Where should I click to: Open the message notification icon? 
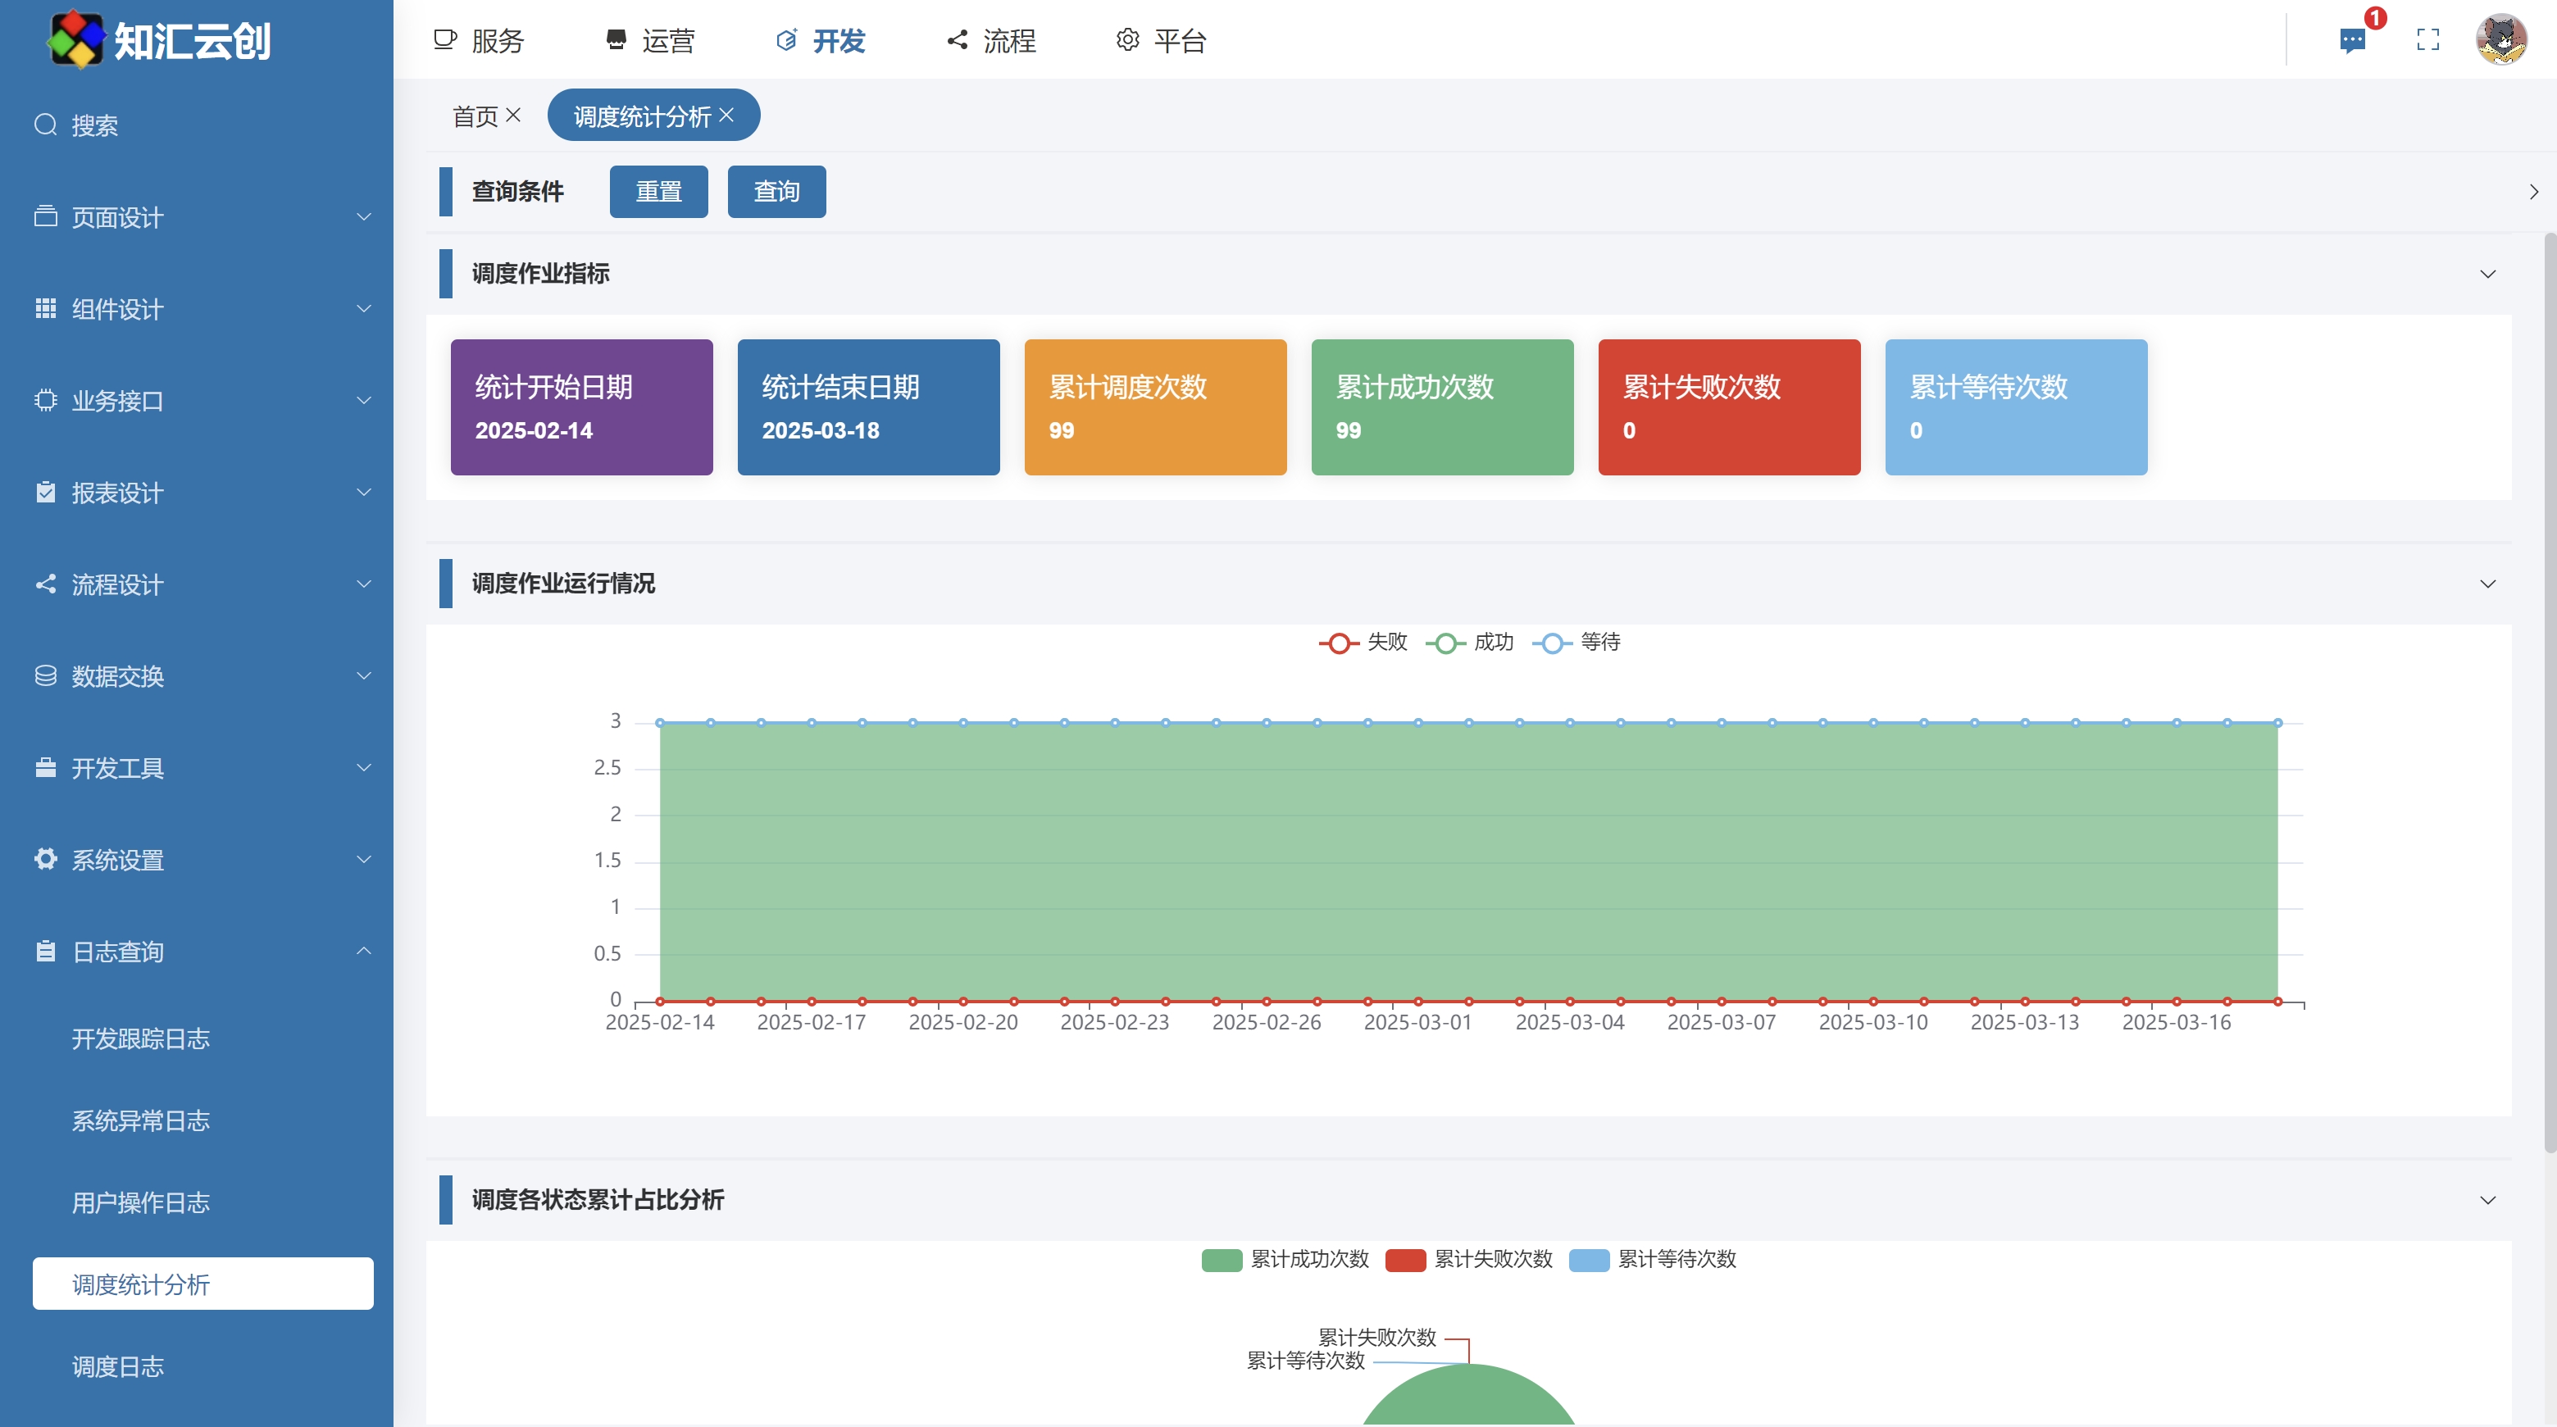click(2351, 41)
